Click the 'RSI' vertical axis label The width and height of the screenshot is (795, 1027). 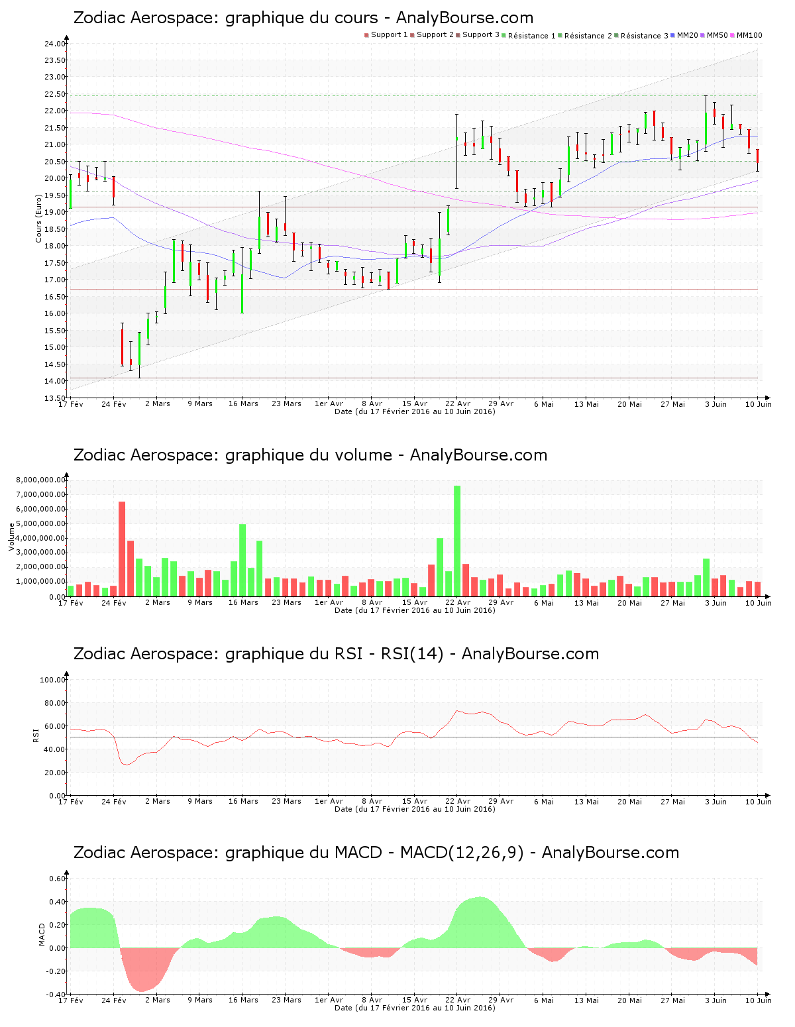pyautogui.click(x=35, y=735)
